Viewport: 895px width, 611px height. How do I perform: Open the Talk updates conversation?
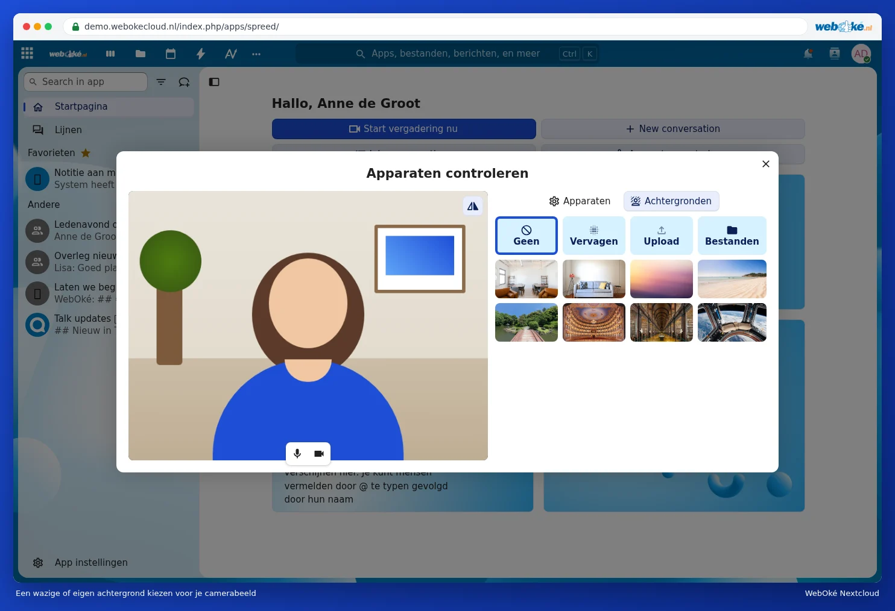(x=70, y=324)
